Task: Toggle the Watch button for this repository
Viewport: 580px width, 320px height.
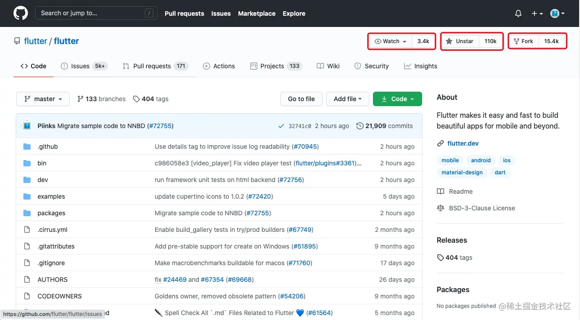Action: coord(390,41)
